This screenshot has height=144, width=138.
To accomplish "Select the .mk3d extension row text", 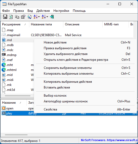I will (x=10, y=90).
